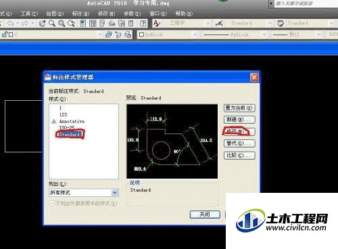Screen dimensions: 338x249
Task: Select the Zoom Window tool
Action: 62,23
